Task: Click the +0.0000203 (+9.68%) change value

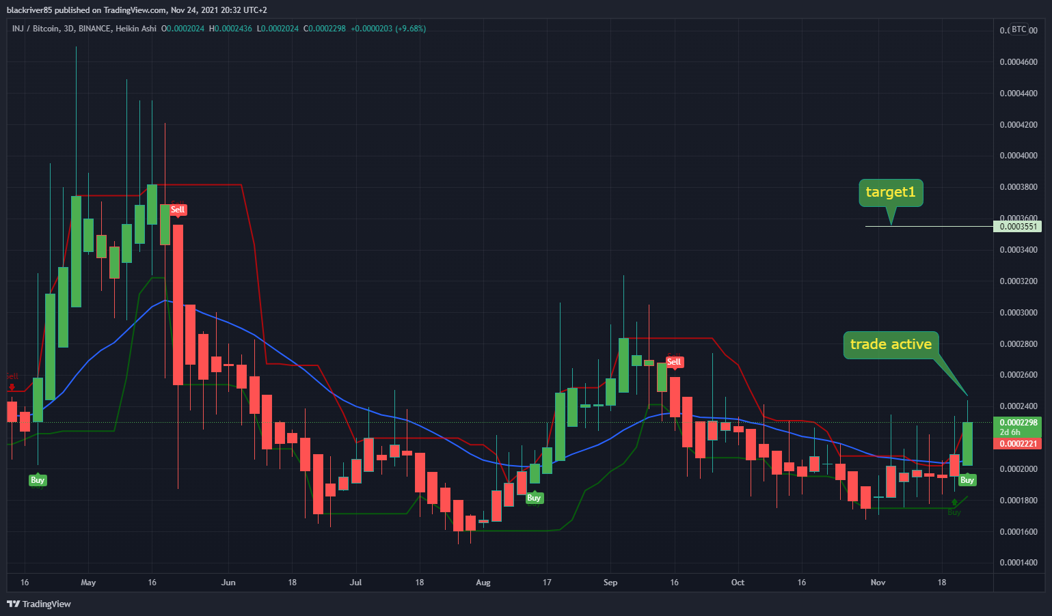Action: pyautogui.click(x=388, y=29)
